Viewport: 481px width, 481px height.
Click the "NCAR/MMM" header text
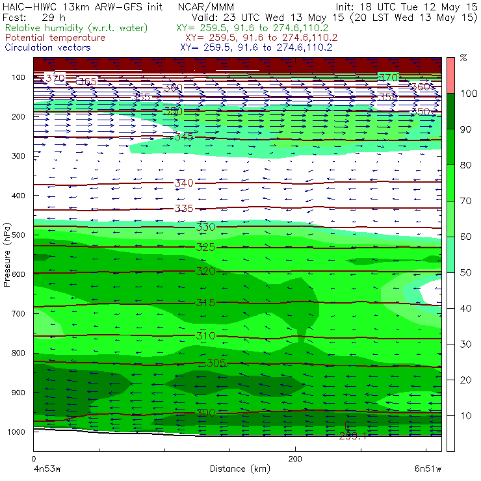click(206, 7)
